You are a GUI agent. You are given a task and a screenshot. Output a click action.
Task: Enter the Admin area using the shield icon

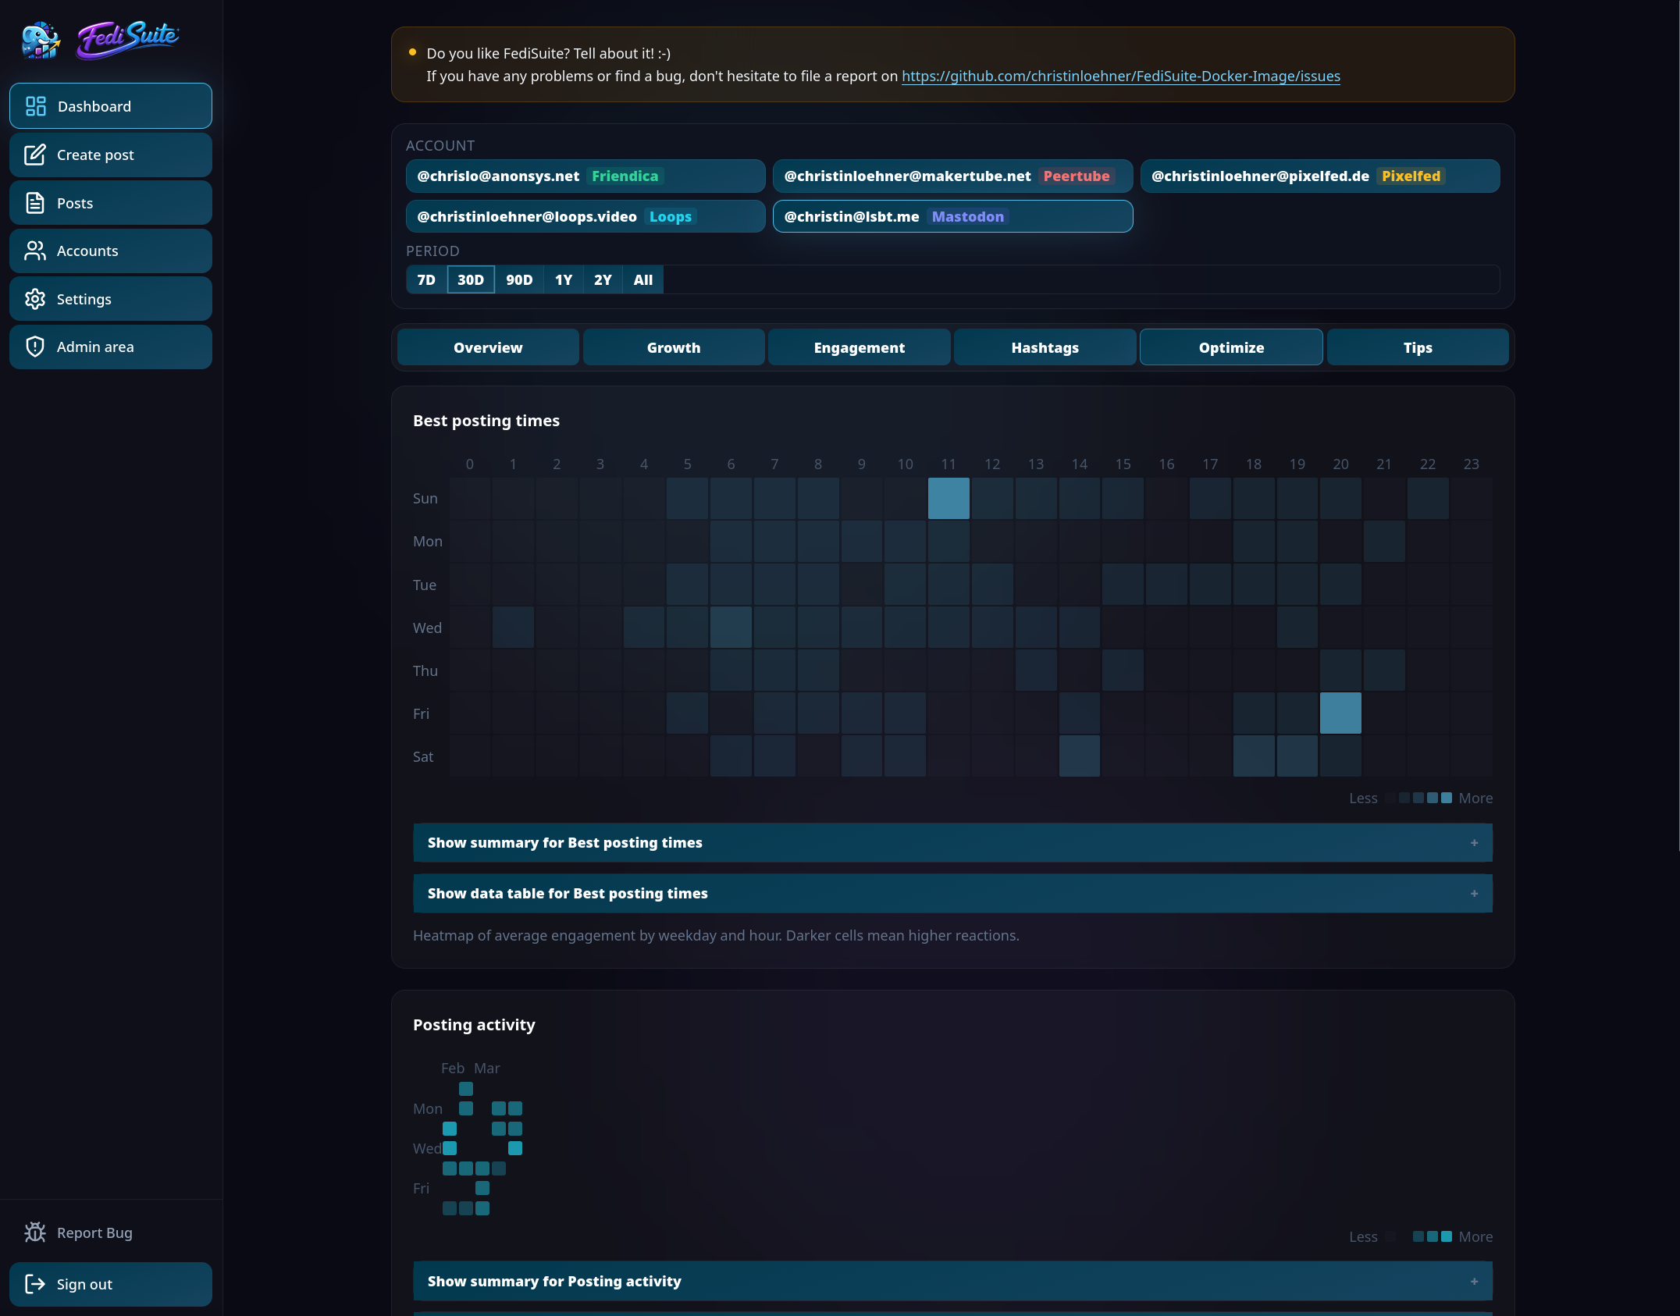(x=36, y=347)
